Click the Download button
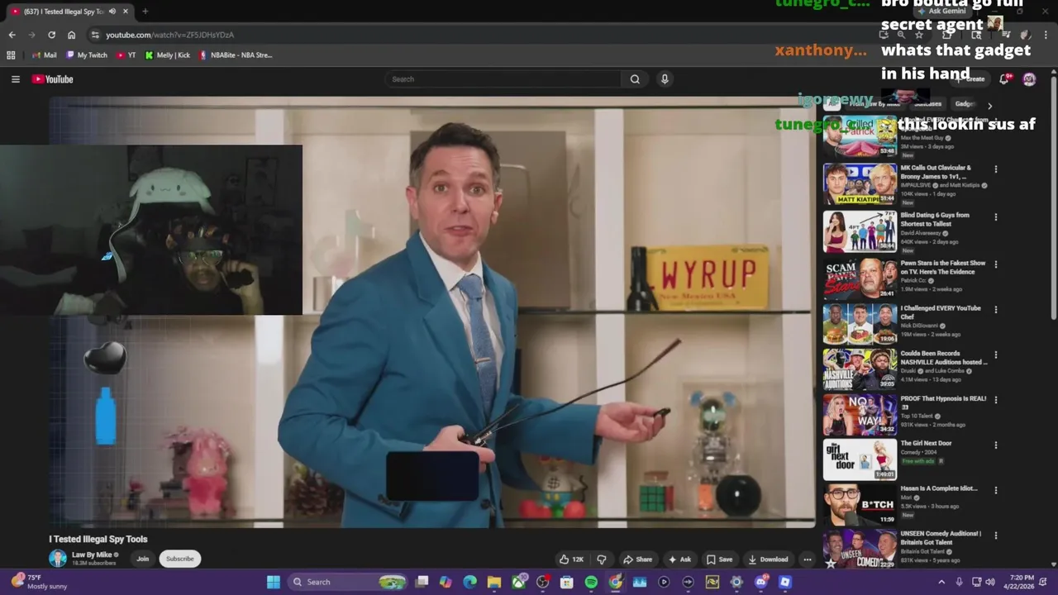The image size is (1058, 595). pyautogui.click(x=768, y=559)
